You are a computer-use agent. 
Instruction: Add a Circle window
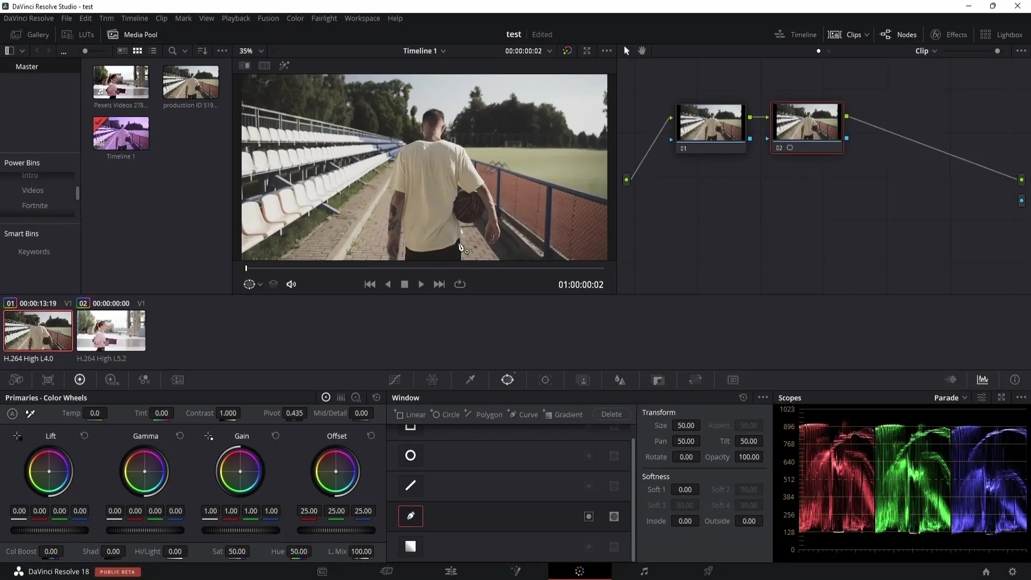(x=445, y=414)
